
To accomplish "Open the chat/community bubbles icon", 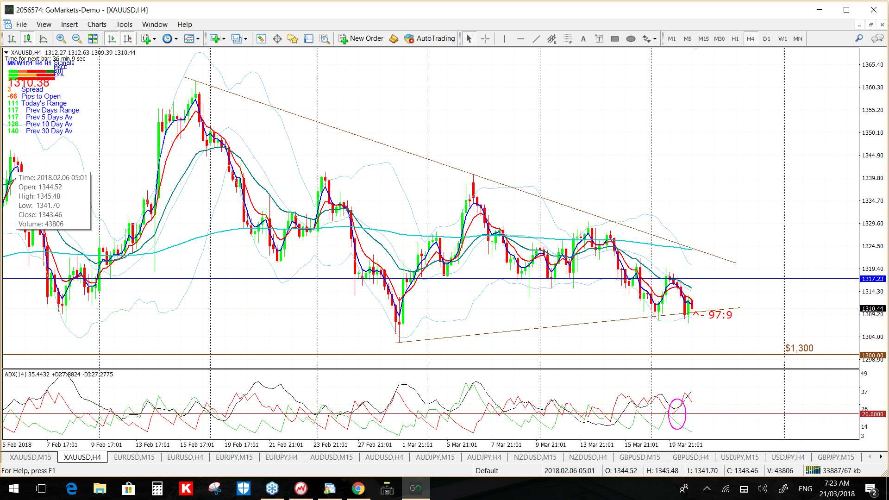I will (877, 38).
